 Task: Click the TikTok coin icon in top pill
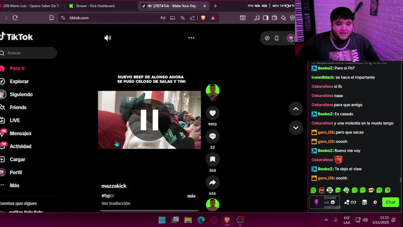[267, 38]
